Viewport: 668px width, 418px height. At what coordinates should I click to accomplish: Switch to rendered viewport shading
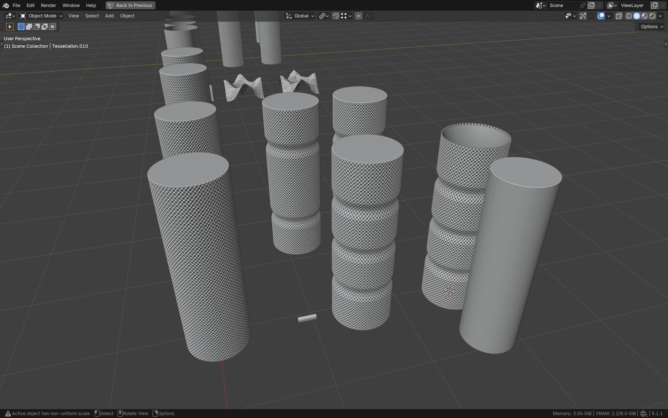point(652,16)
